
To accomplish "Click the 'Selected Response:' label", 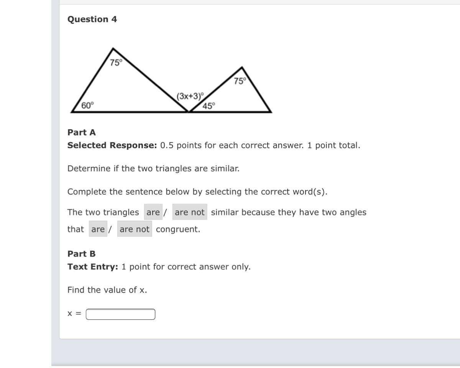I will click(112, 146).
